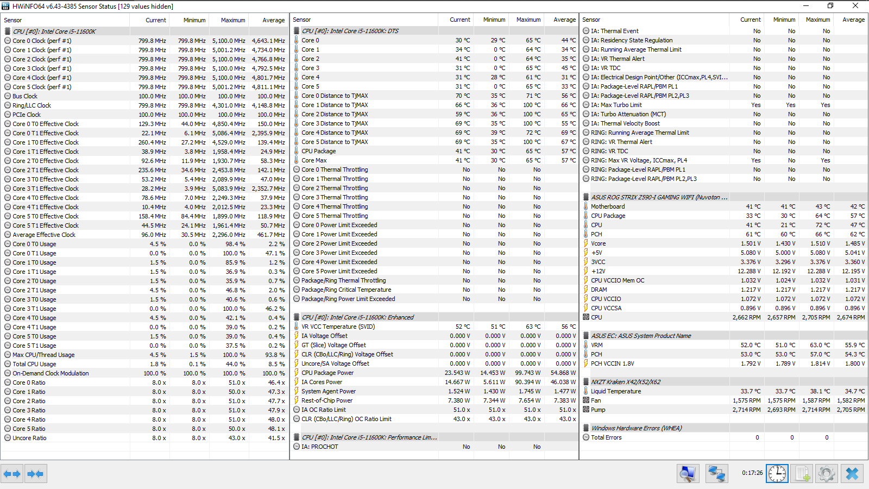Viewport: 869px width, 489px height.
Task: Select Core 2 Thermal Throttling row
Action: coord(434,188)
